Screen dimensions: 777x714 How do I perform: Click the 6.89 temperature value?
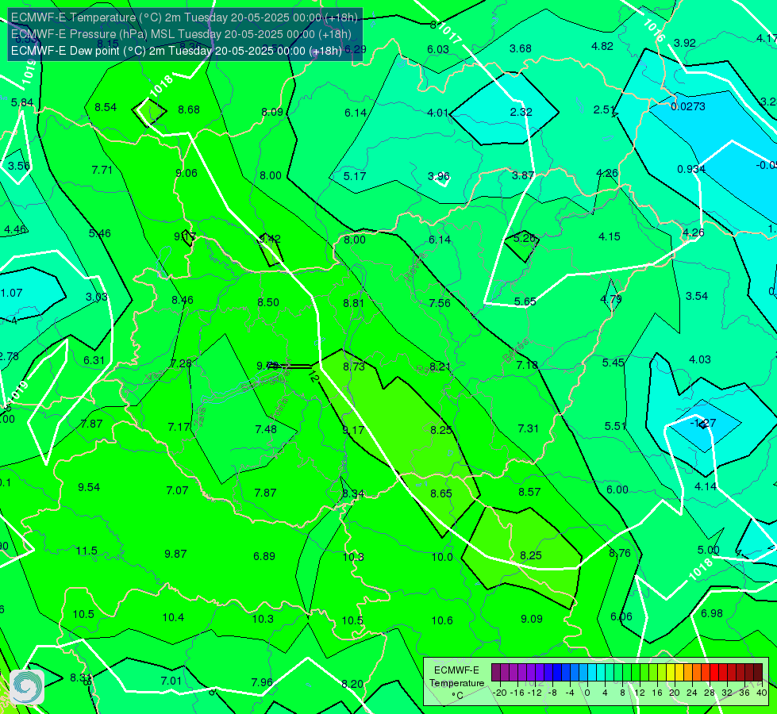(264, 556)
